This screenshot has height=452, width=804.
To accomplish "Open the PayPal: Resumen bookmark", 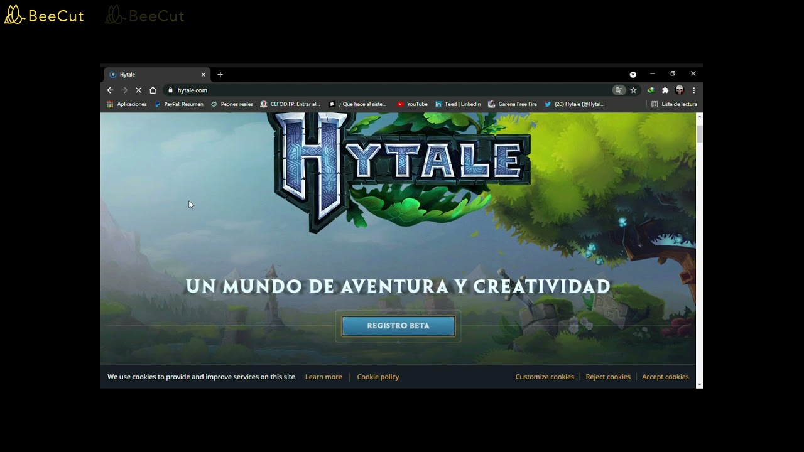I will click(179, 104).
